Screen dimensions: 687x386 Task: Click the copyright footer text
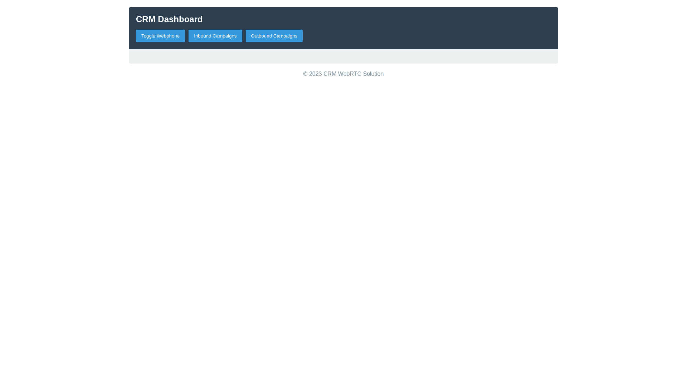click(343, 74)
